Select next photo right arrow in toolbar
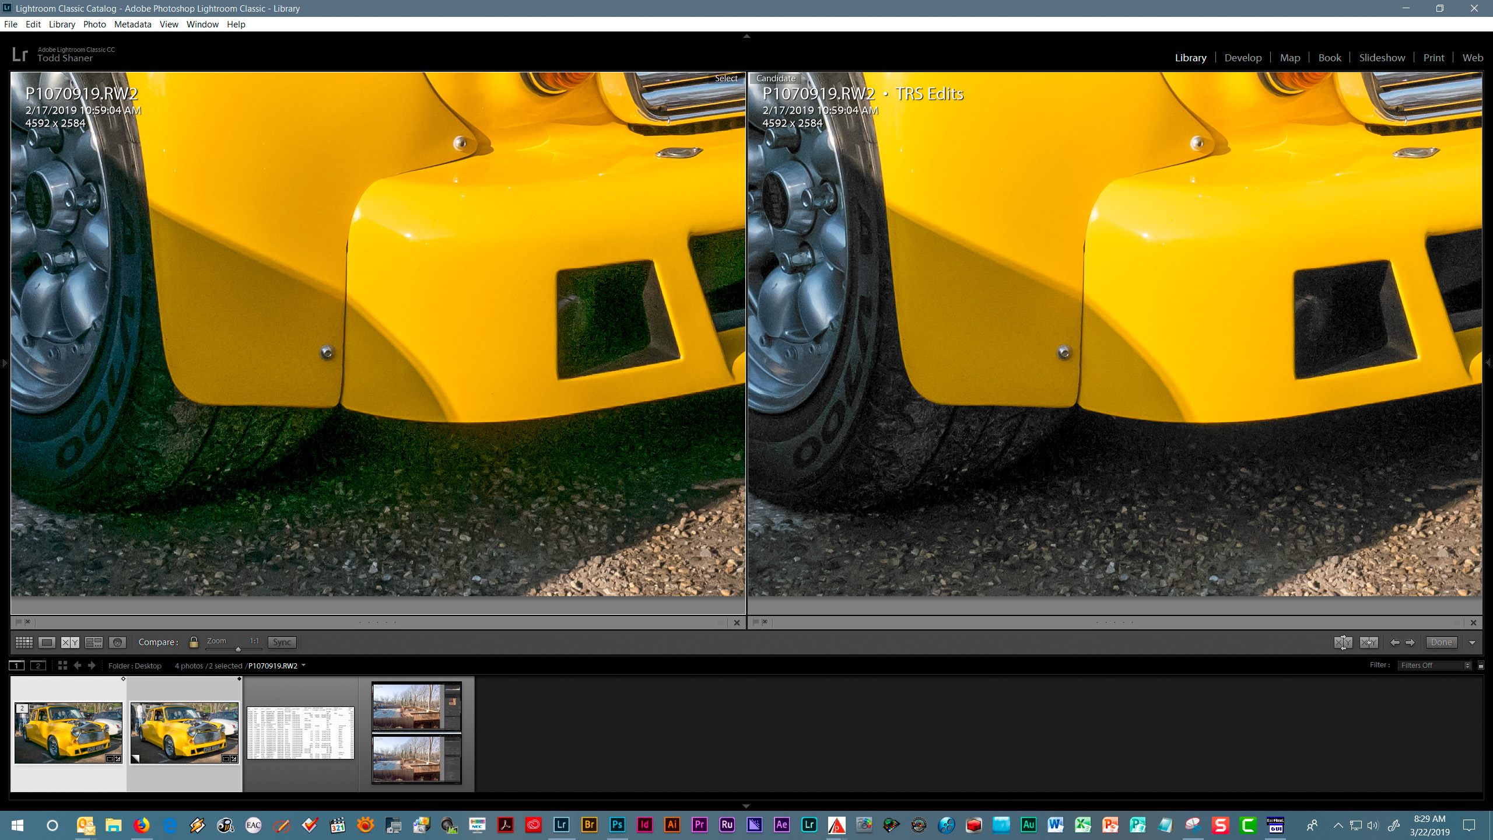1493x840 pixels. [x=1410, y=642]
